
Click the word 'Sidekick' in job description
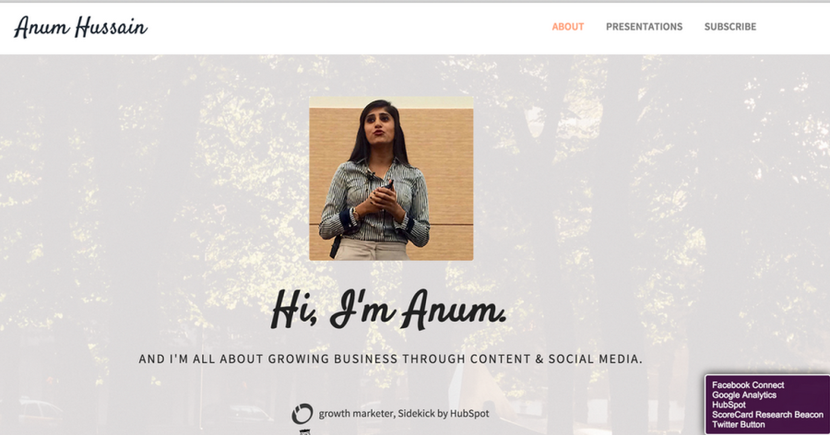417,413
